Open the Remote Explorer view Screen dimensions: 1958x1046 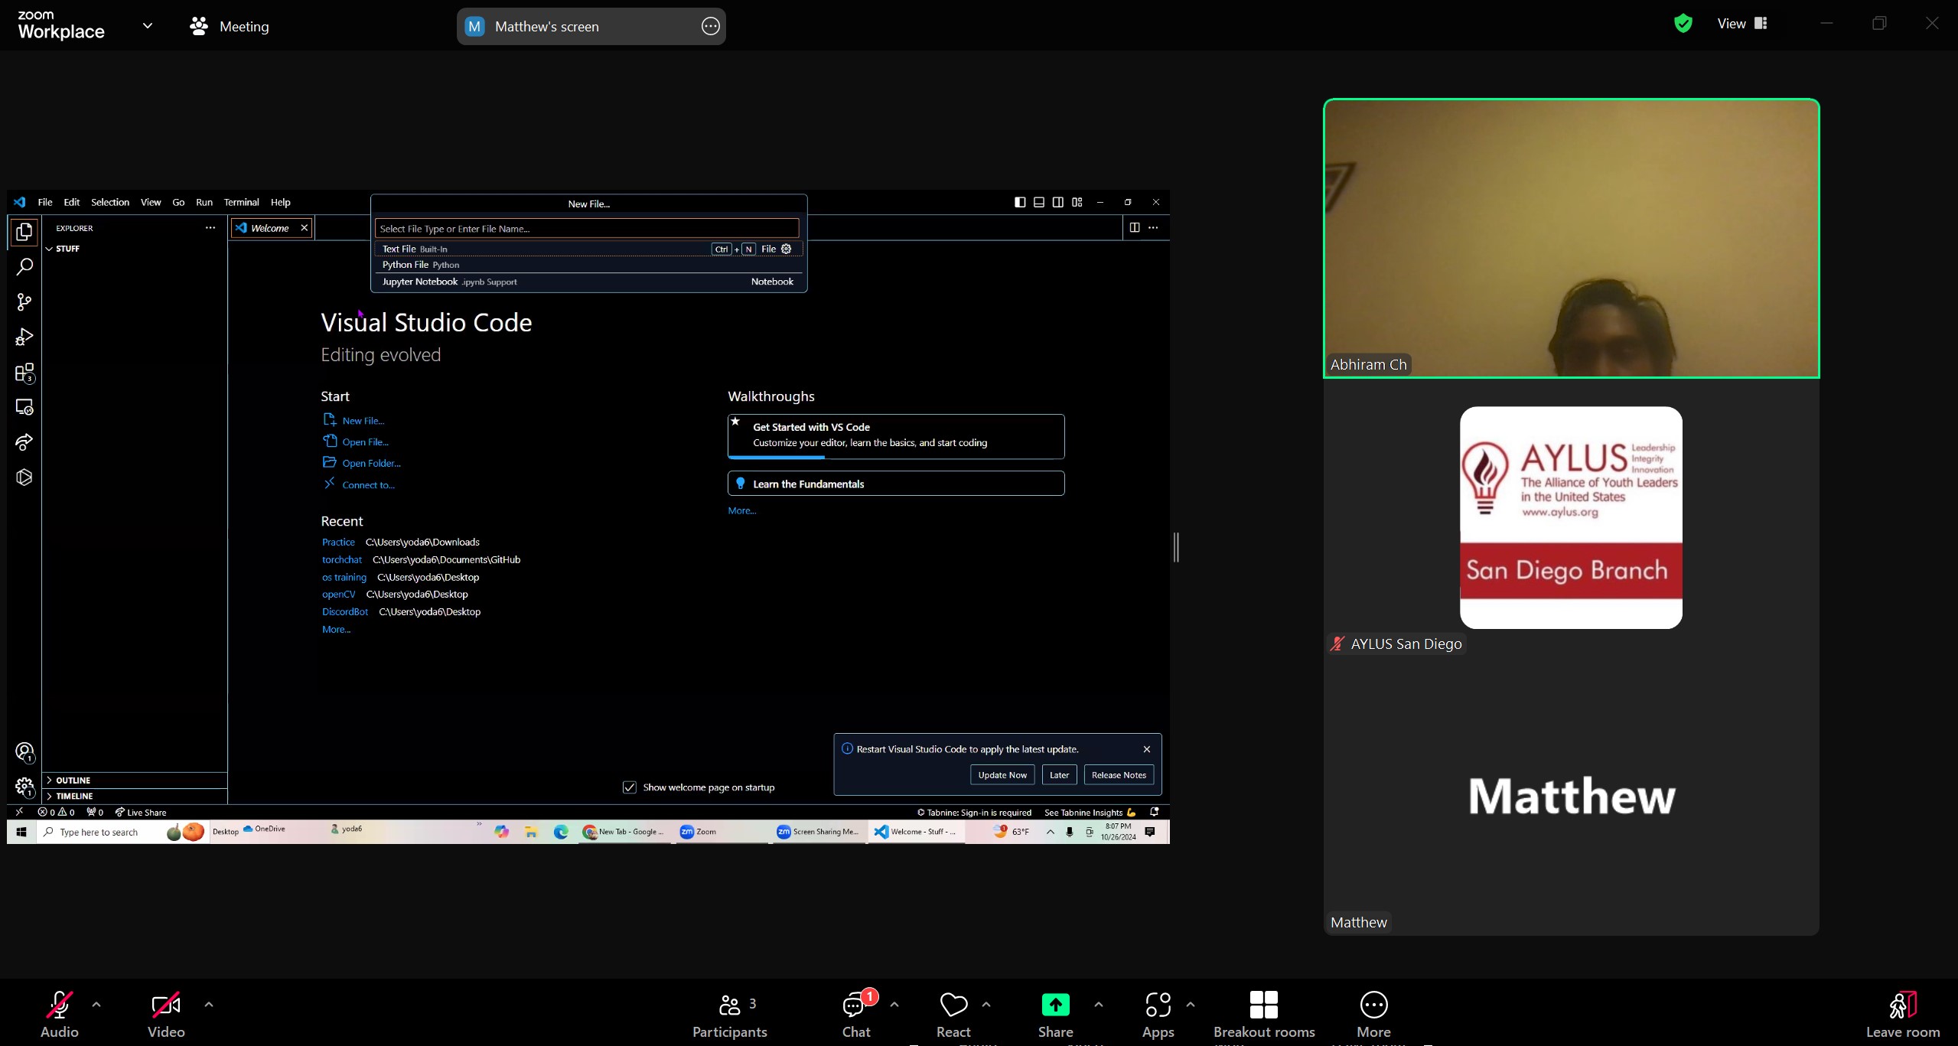tap(24, 407)
